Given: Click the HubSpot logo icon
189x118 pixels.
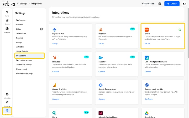Looking at the screenshot, I should click(54, 57).
